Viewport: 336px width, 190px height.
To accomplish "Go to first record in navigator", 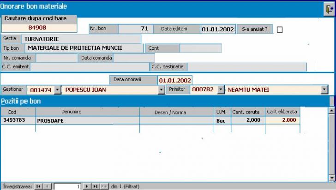I will [38, 186].
